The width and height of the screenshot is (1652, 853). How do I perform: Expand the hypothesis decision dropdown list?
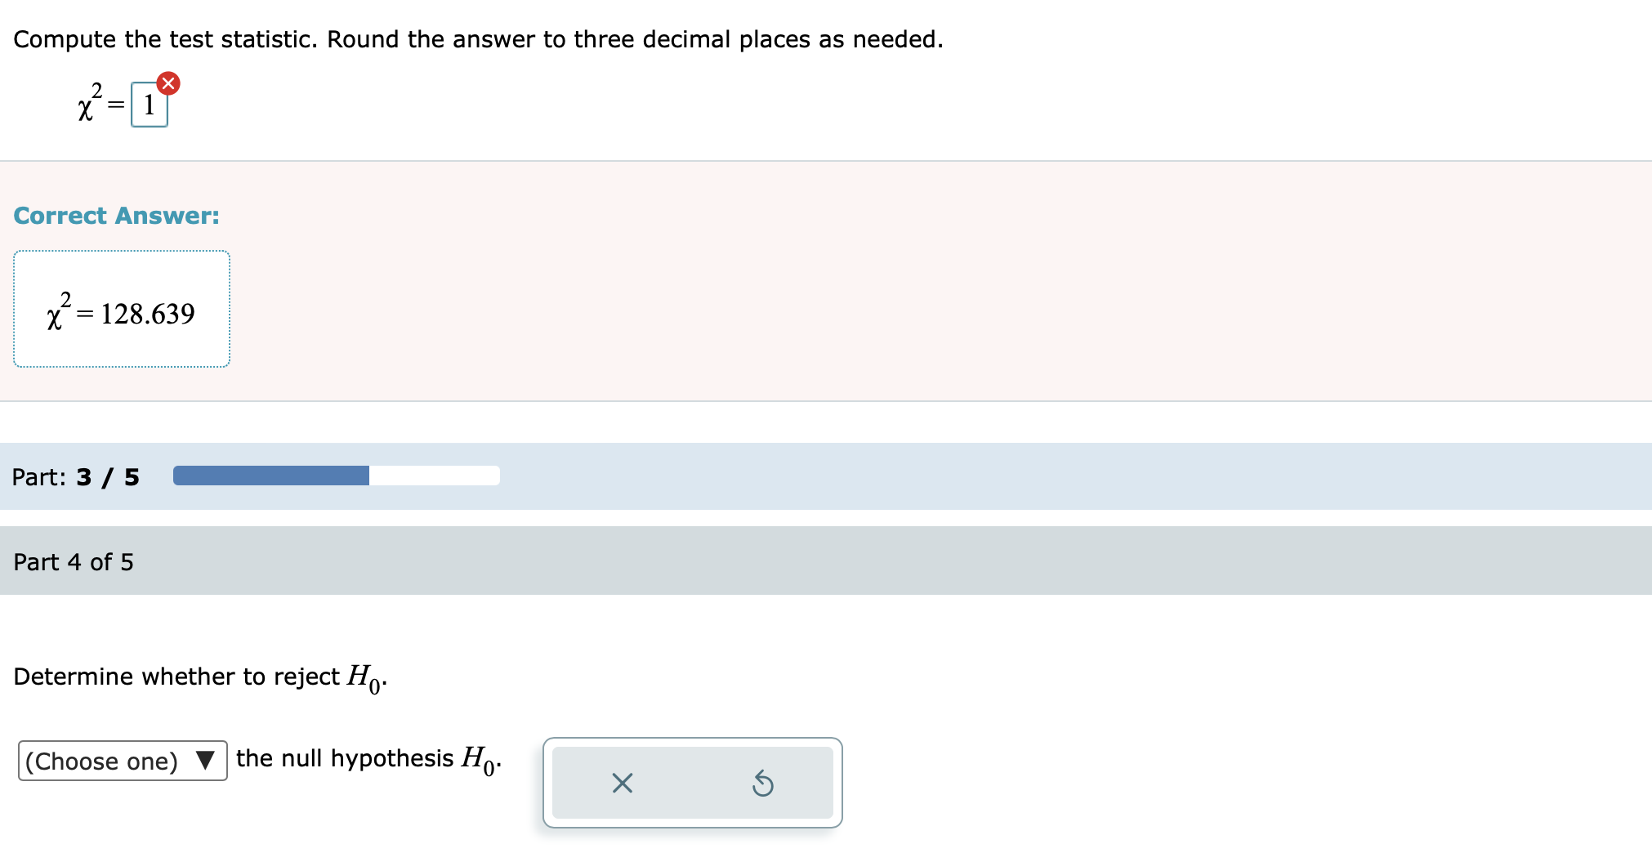click(x=121, y=761)
